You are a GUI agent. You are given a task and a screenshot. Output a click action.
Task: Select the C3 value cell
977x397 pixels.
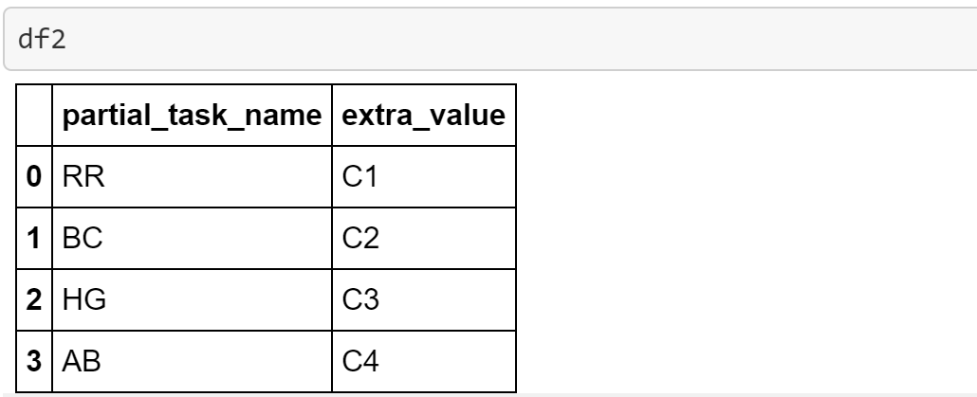(x=355, y=299)
